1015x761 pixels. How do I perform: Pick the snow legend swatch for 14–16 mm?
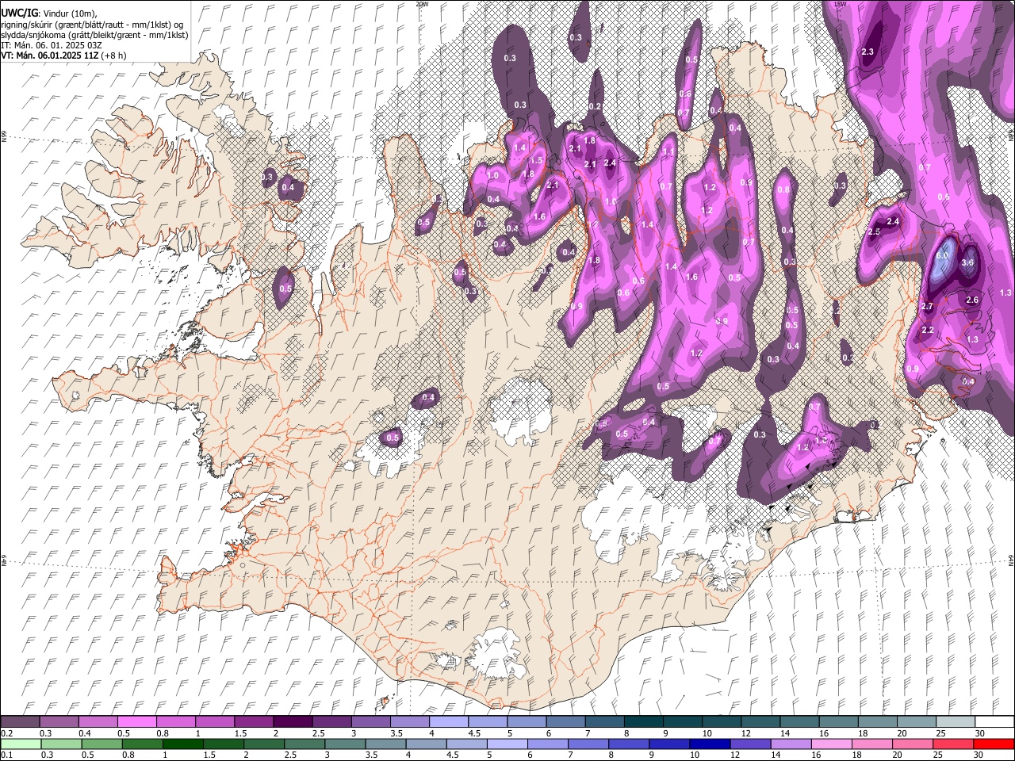tap(799, 721)
